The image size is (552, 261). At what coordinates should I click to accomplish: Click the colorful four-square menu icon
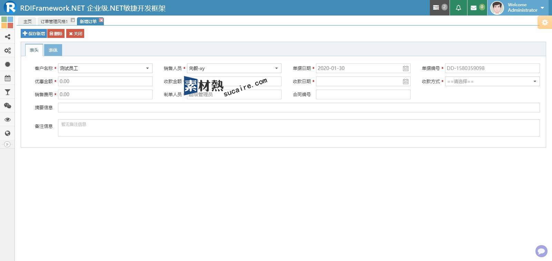coord(7,22)
